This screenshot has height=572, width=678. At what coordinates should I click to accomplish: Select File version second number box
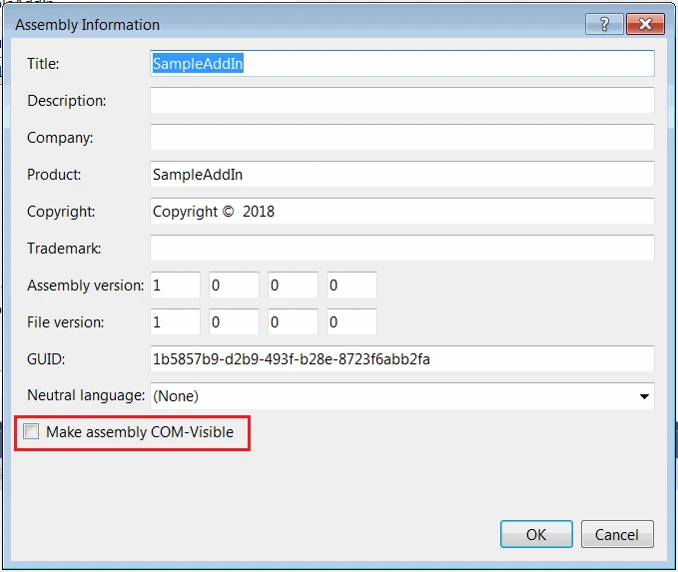coord(235,322)
